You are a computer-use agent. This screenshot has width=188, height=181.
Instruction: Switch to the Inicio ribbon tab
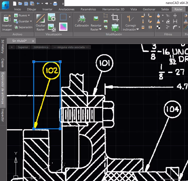coord(18,9)
